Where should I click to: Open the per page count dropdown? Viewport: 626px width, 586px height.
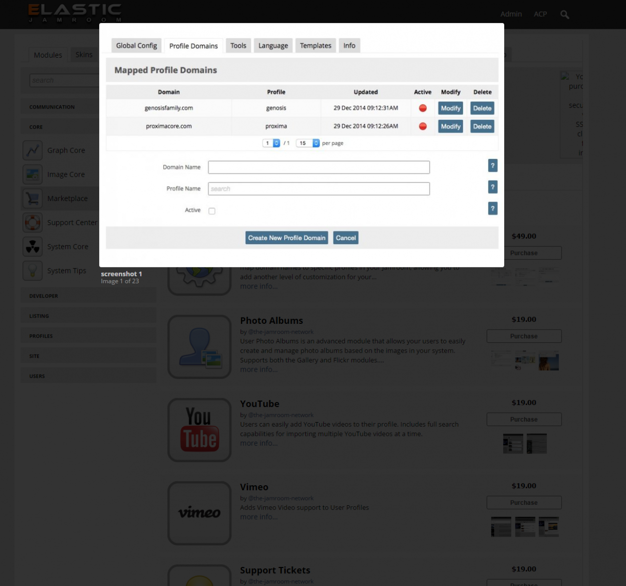[x=308, y=143]
